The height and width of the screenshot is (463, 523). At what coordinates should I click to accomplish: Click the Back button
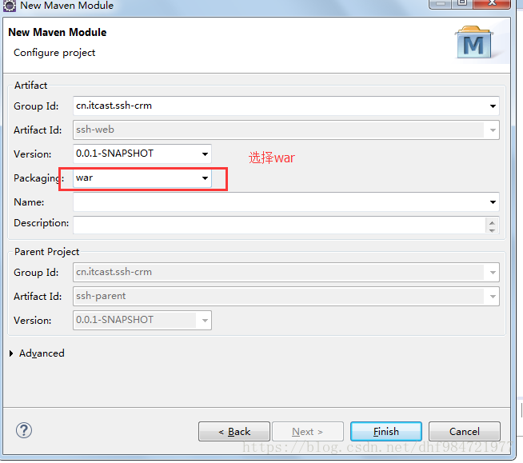pyautogui.click(x=234, y=432)
